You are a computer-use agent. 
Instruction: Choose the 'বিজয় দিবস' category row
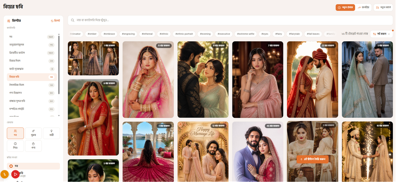coord(32,61)
